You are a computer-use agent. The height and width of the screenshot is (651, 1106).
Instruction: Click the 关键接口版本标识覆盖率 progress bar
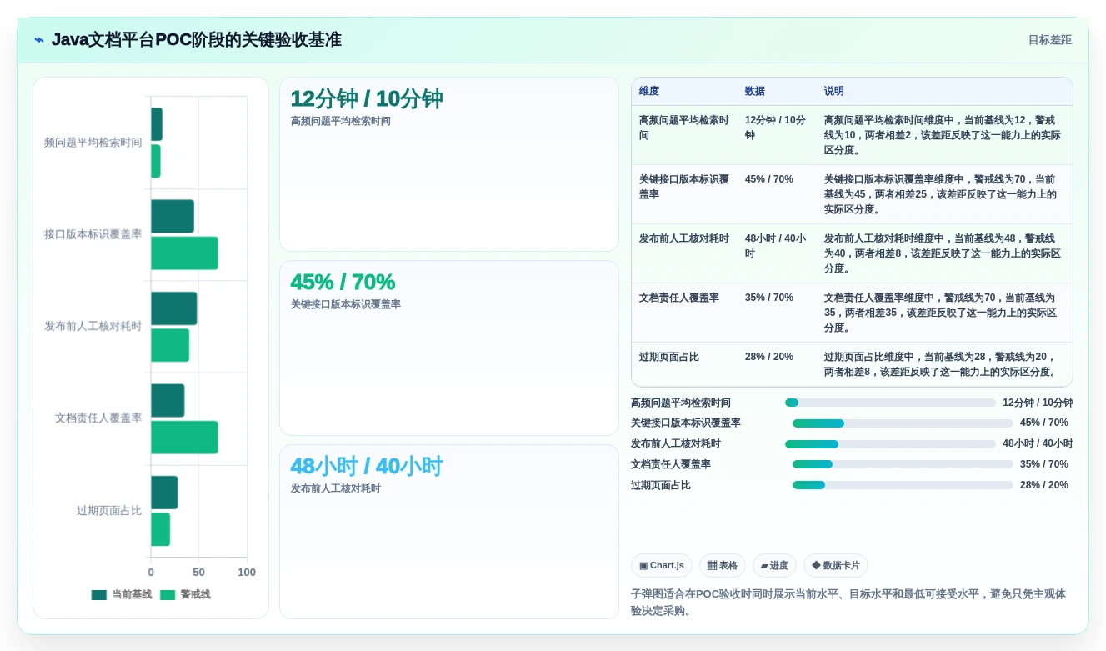tap(903, 423)
